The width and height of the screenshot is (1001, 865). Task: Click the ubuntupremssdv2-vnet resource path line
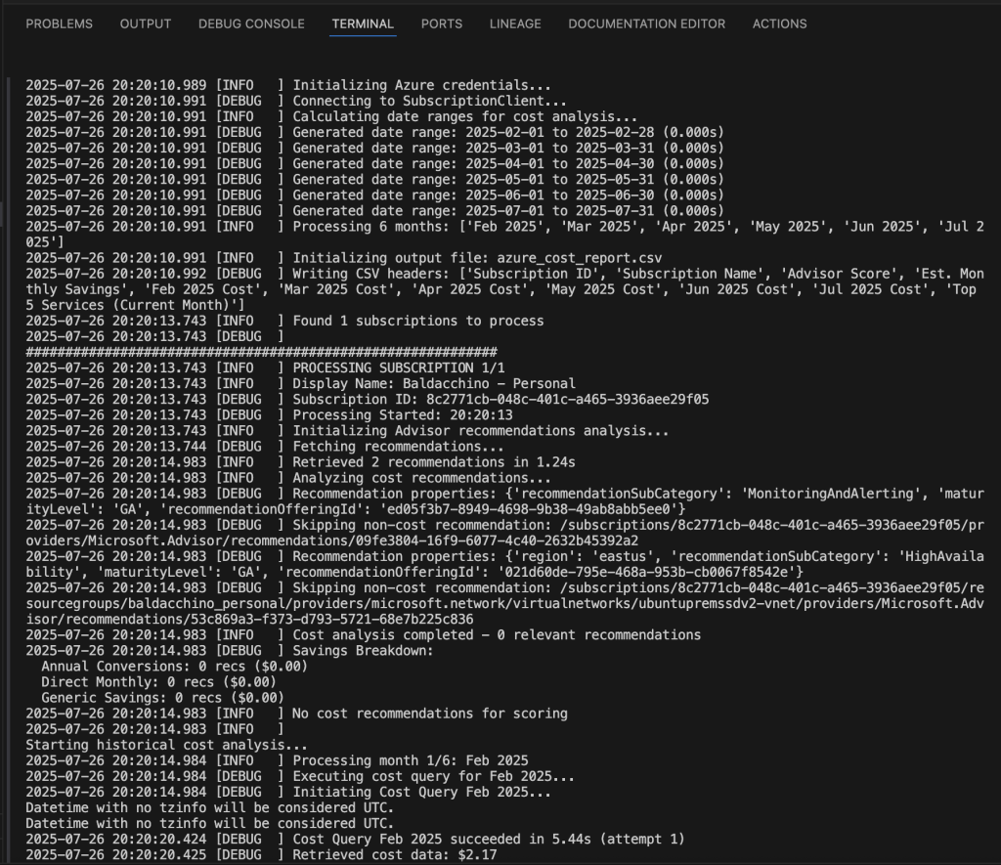point(505,603)
